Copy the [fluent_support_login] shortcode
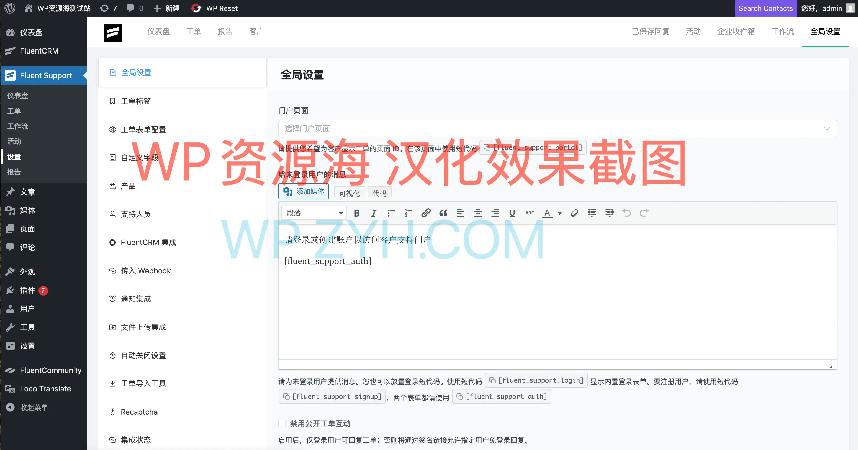The image size is (858, 450). [536, 380]
